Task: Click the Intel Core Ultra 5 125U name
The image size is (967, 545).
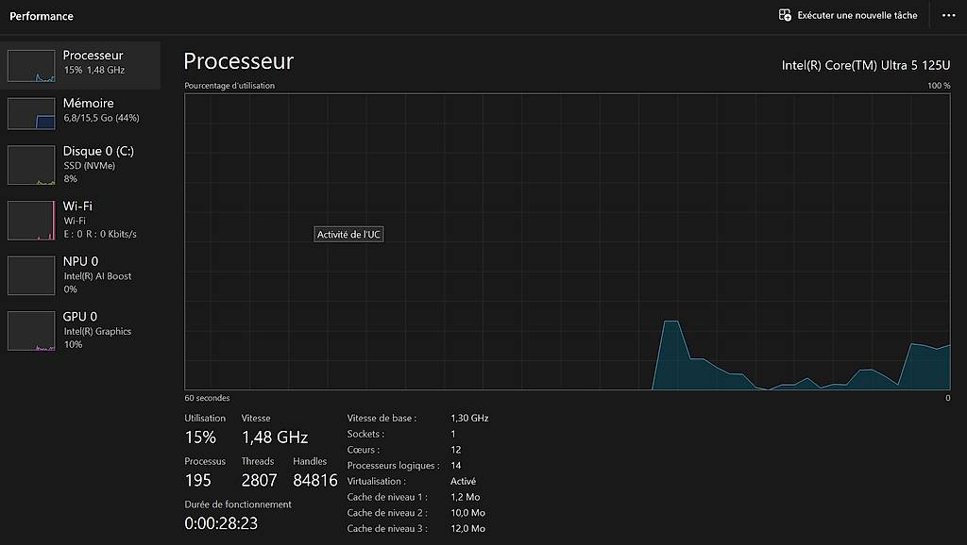Action: pyautogui.click(x=866, y=65)
